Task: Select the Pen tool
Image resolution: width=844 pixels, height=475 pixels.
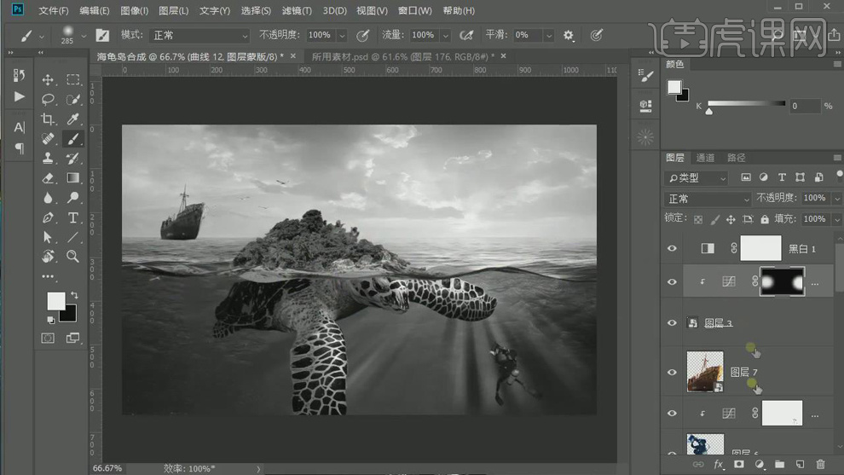Action: click(48, 217)
